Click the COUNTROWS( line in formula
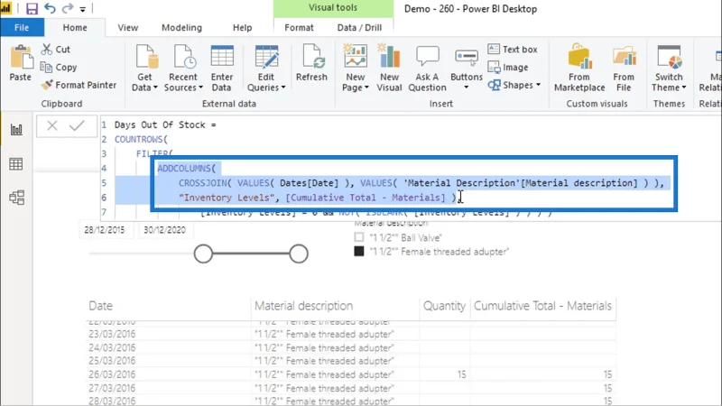 tap(141, 139)
